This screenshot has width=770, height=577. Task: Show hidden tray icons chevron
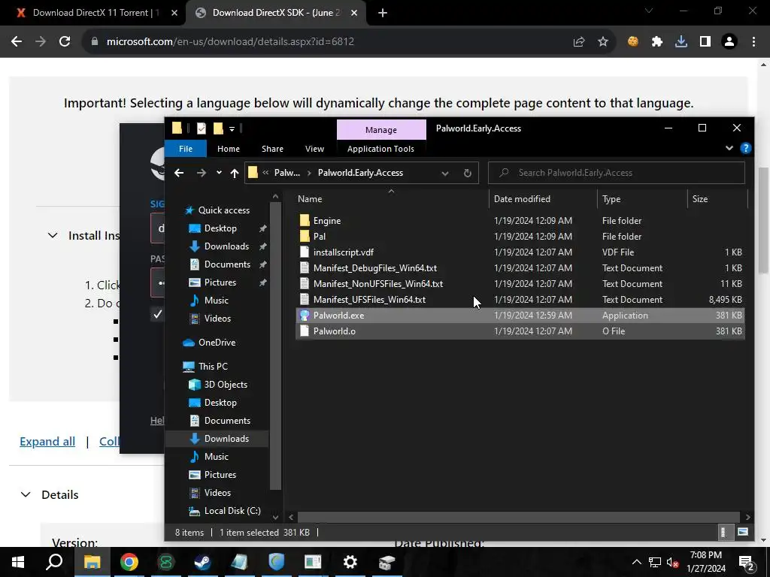coord(636,562)
